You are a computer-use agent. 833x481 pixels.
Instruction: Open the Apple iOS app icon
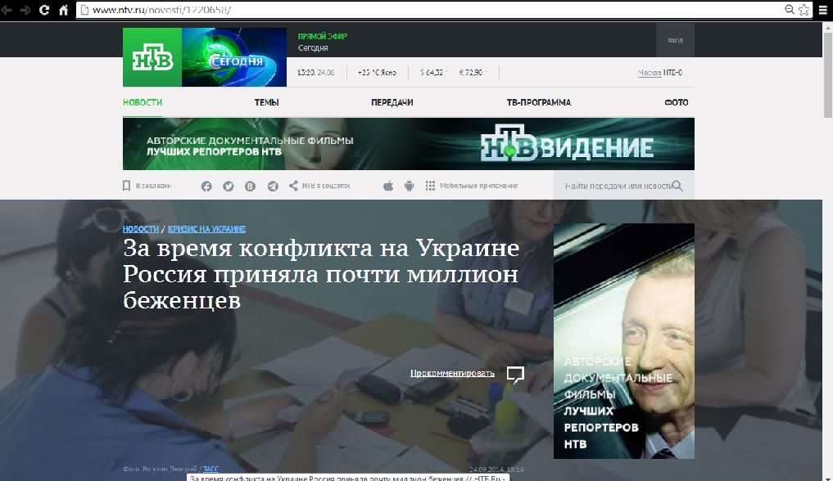(388, 186)
